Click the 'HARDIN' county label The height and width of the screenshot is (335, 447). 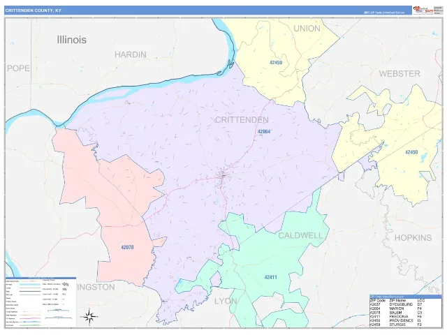pyautogui.click(x=131, y=54)
